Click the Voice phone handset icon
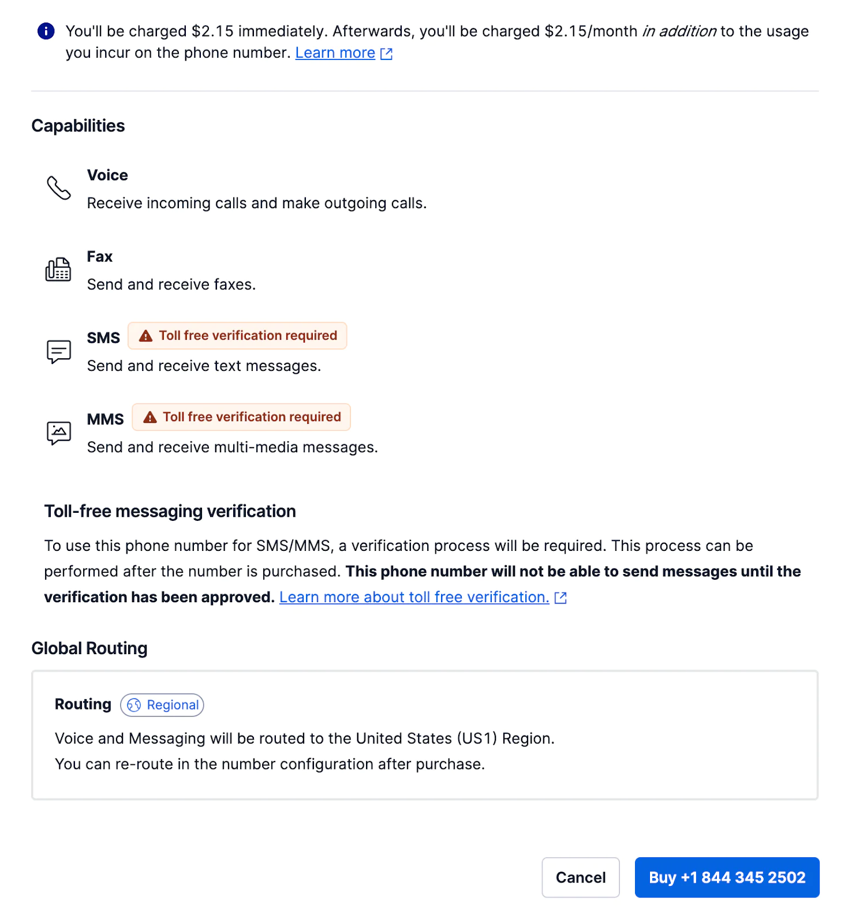Viewport: 852px width, 923px height. pyautogui.click(x=58, y=188)
